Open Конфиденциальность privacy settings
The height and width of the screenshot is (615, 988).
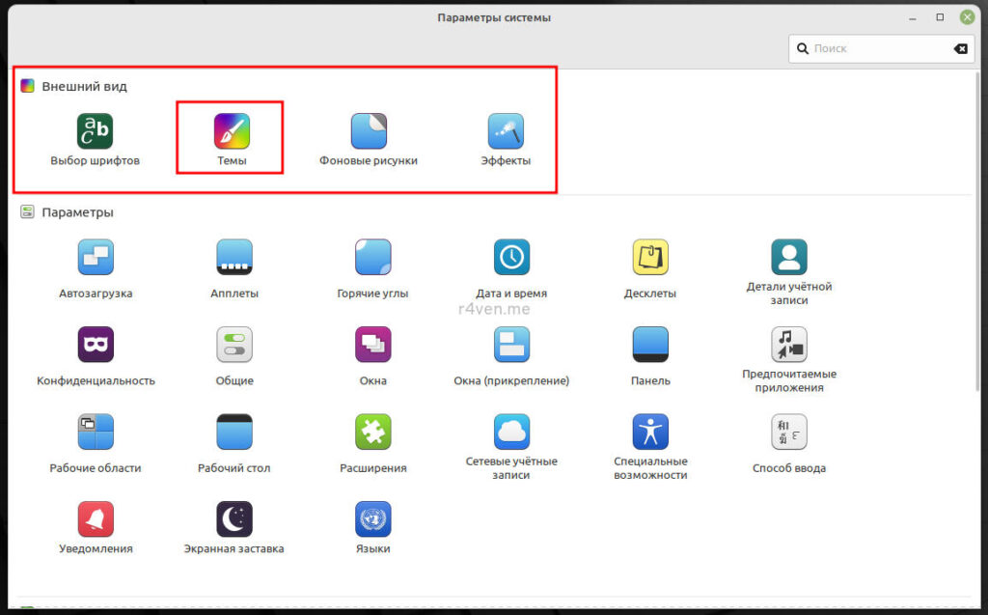click(96, 345)
